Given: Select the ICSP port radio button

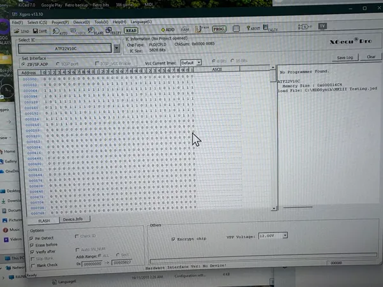Looking at the screenshot, I should point(58,64).
